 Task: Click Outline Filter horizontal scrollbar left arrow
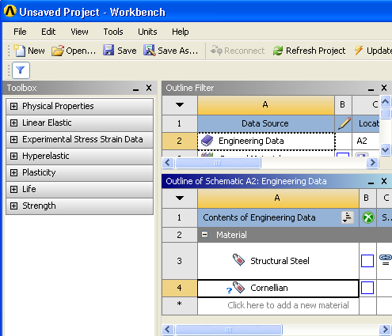click(168, 163)
